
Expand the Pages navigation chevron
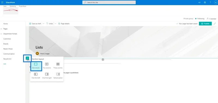(1, 29)
